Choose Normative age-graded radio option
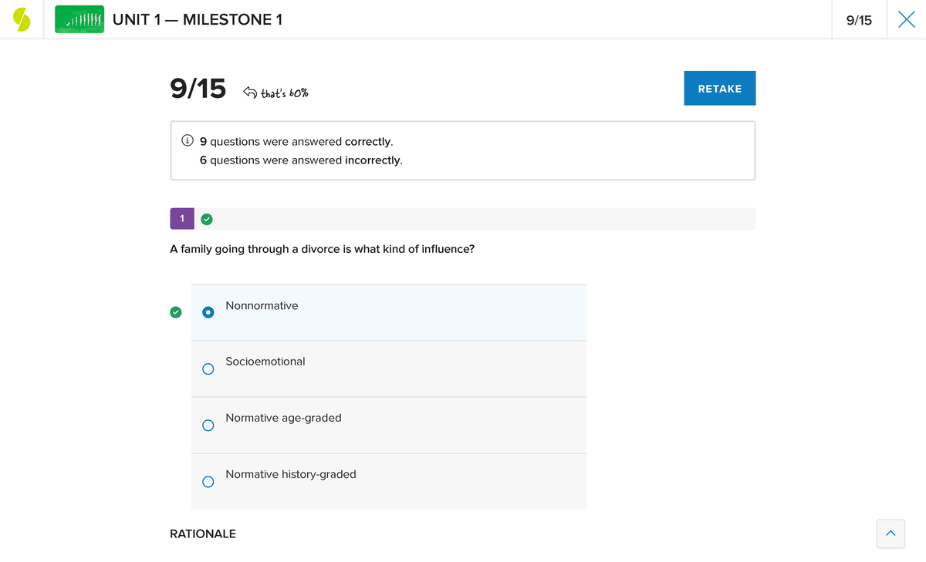This screenshot has width=926, height=562. pyautogui.click(x=208, y=425)
